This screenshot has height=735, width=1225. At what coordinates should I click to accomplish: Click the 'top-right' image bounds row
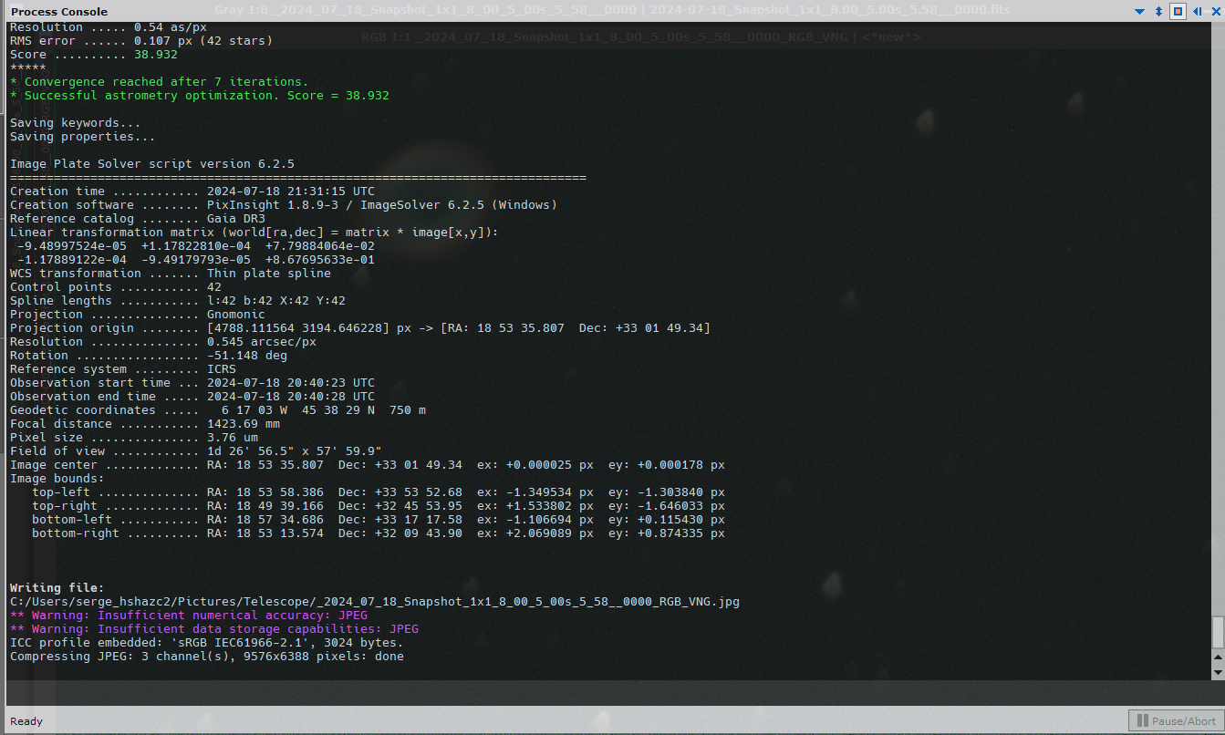[379, 506]
